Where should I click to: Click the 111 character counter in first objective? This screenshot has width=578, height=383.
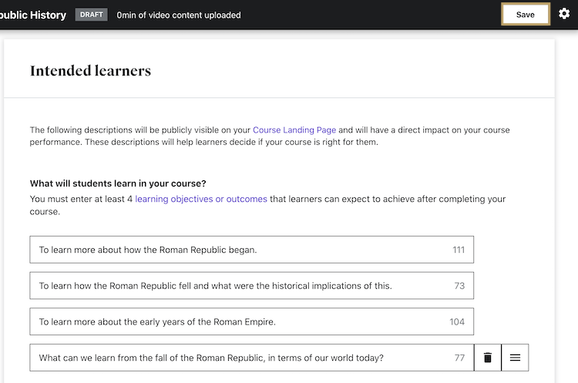click(459, 250)
